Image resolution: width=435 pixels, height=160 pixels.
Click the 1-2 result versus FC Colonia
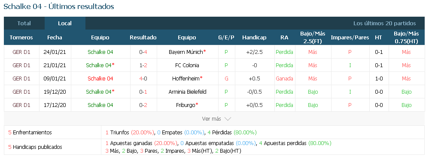(143, 65)
